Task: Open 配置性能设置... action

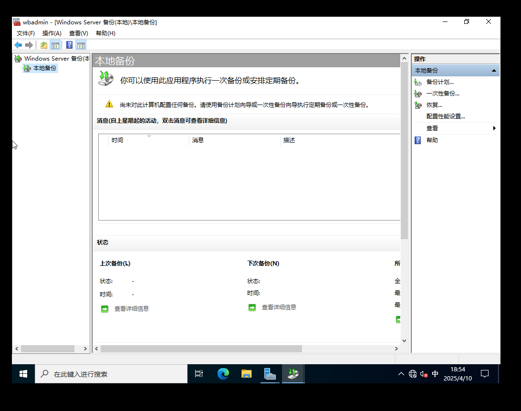Action: coord(446,116)
